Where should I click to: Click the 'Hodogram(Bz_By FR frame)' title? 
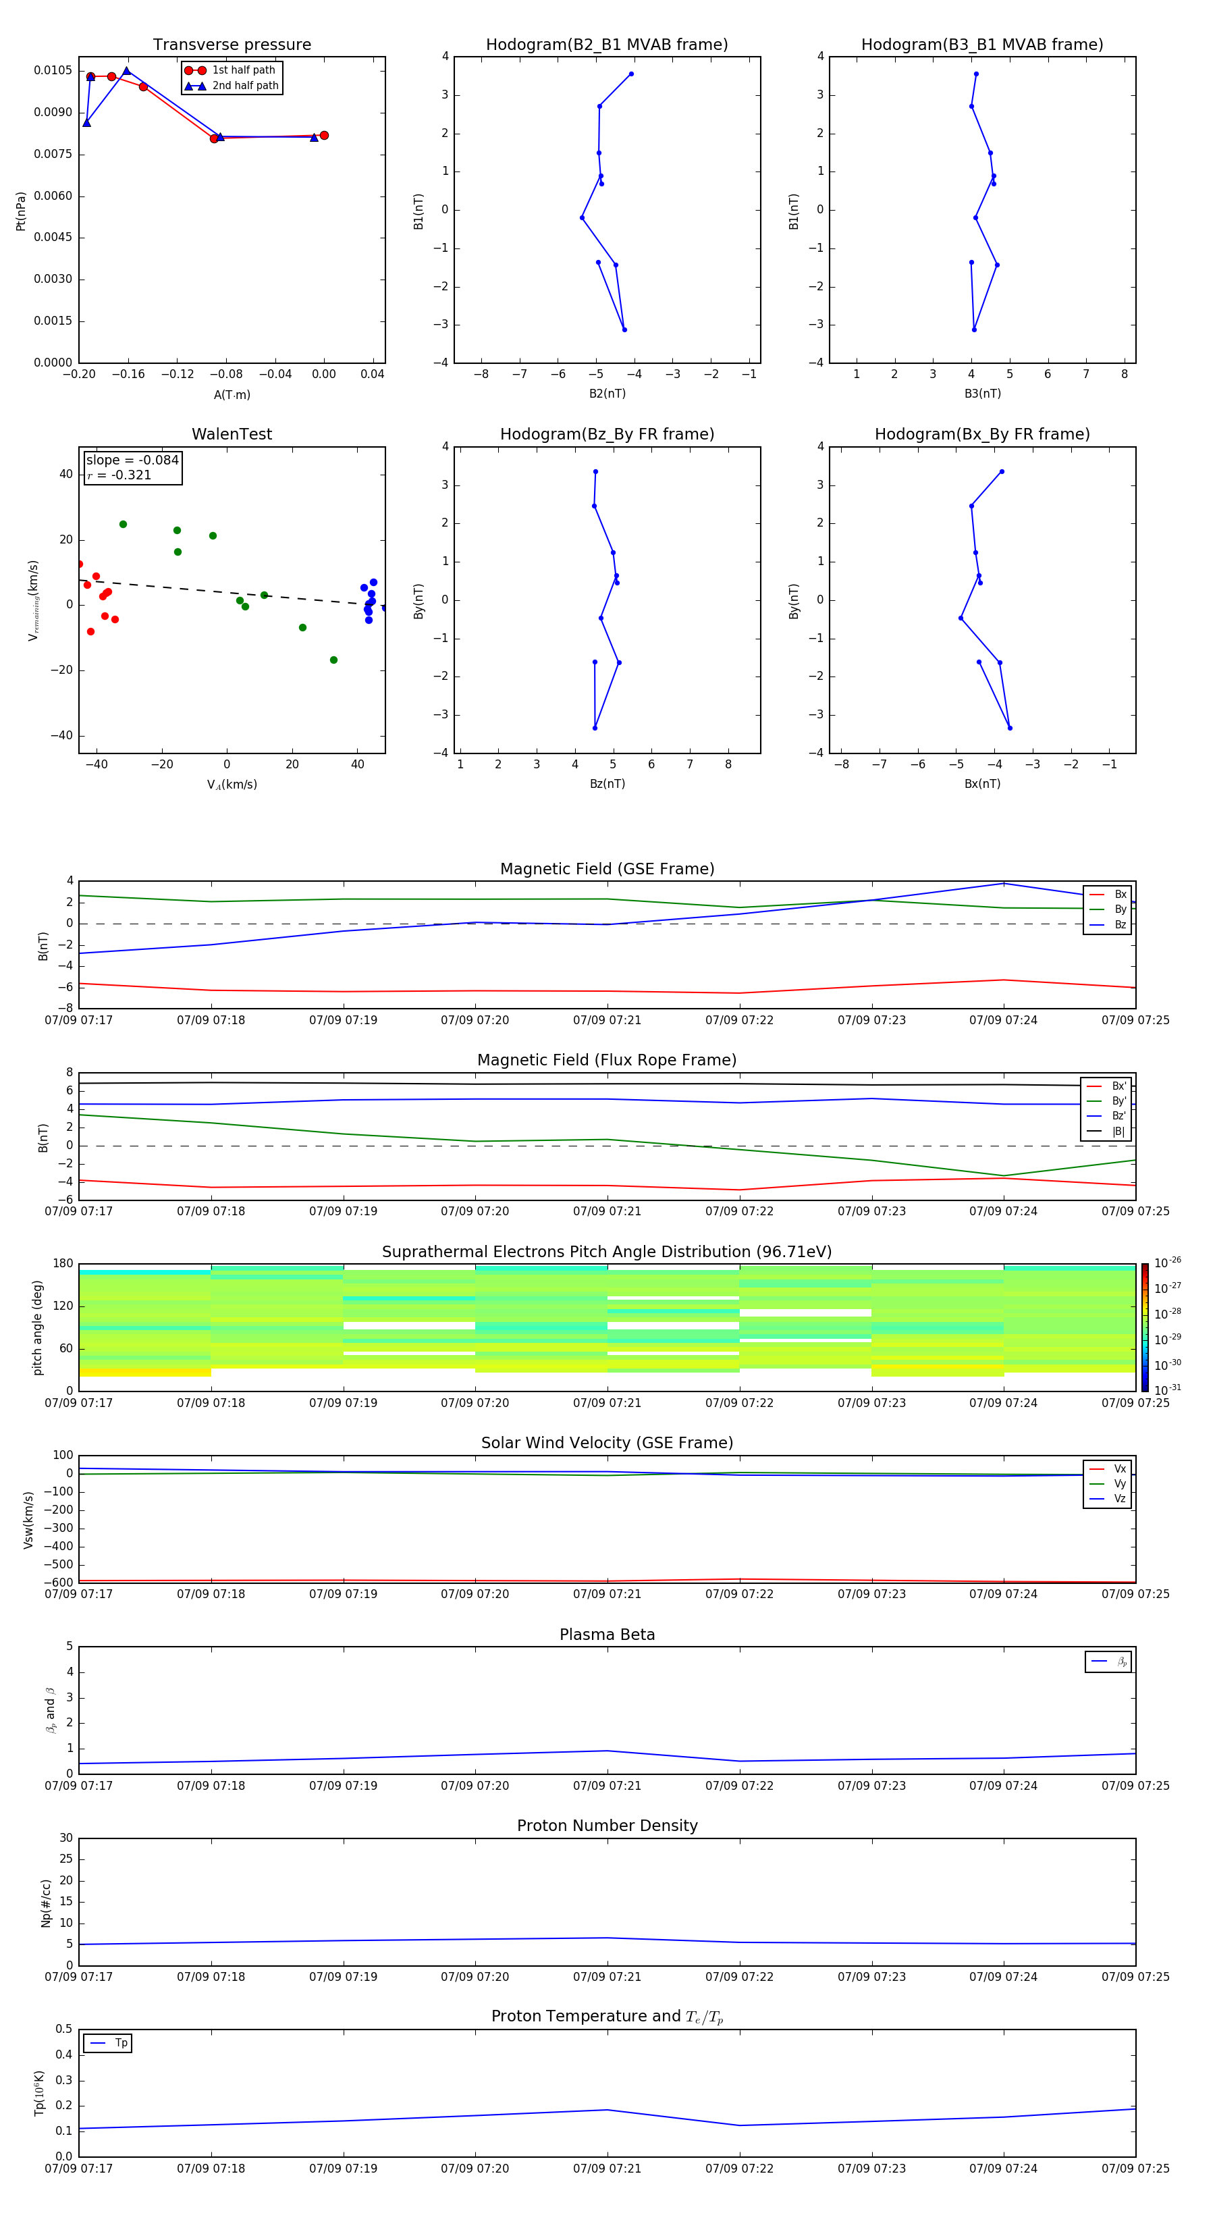tap(607, 434)
